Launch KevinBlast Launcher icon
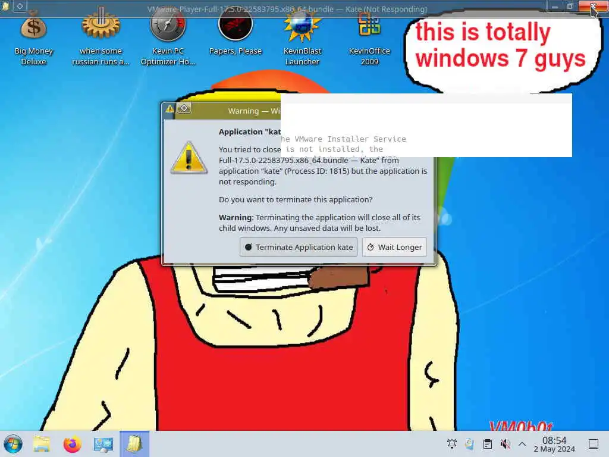This screenshot has width=609, height=457. click(302, 38)
